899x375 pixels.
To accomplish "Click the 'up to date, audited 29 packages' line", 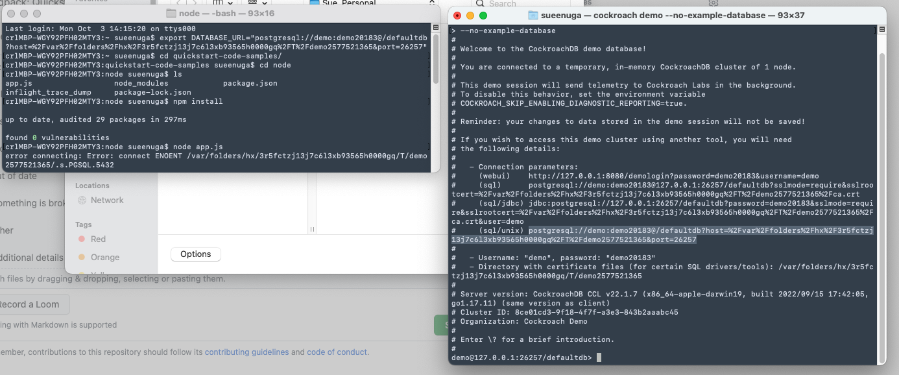I will tap(95, 119).
